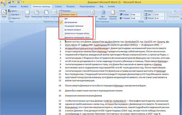This screenshot has height=115, width=182.
Task: Adjust До spacing stepper arrows
Action: click(165, 15)
